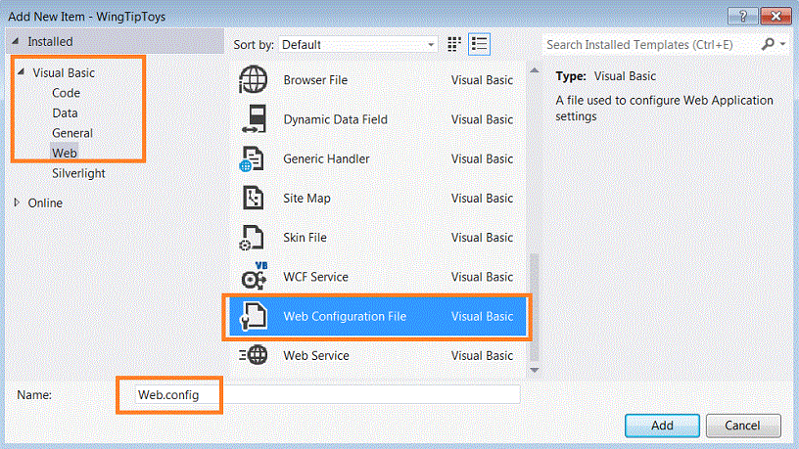The width and height of the screenshot is (799, 449).
Task: Select the Code category under Visual Basic
Action: [x=66, y=93]
